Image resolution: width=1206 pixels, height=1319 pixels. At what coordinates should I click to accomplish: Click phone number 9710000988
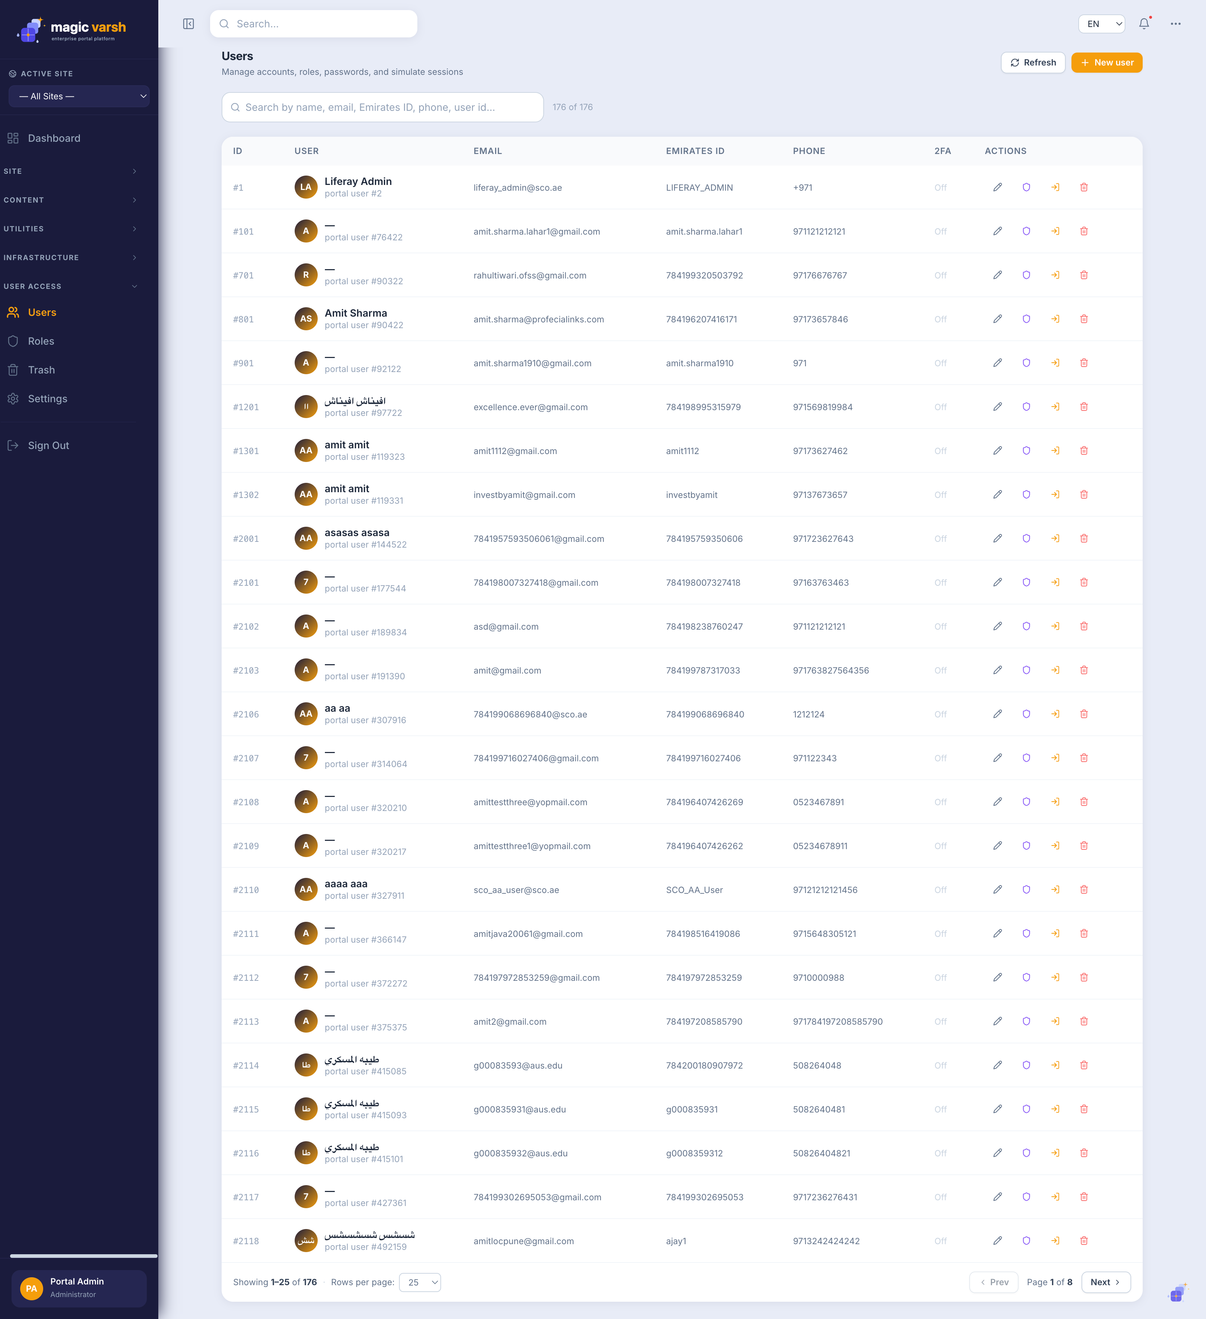818,978
